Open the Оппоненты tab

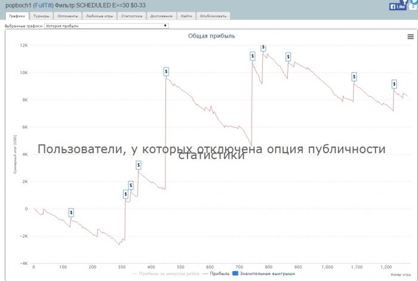coord(67,16)
